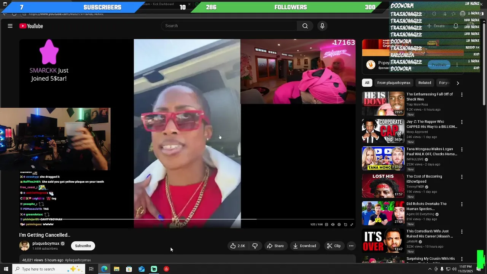Follow the #plaqueboymax hashtag link
The height and width of the screenshot is (274, 487).
tap(78, 260)
